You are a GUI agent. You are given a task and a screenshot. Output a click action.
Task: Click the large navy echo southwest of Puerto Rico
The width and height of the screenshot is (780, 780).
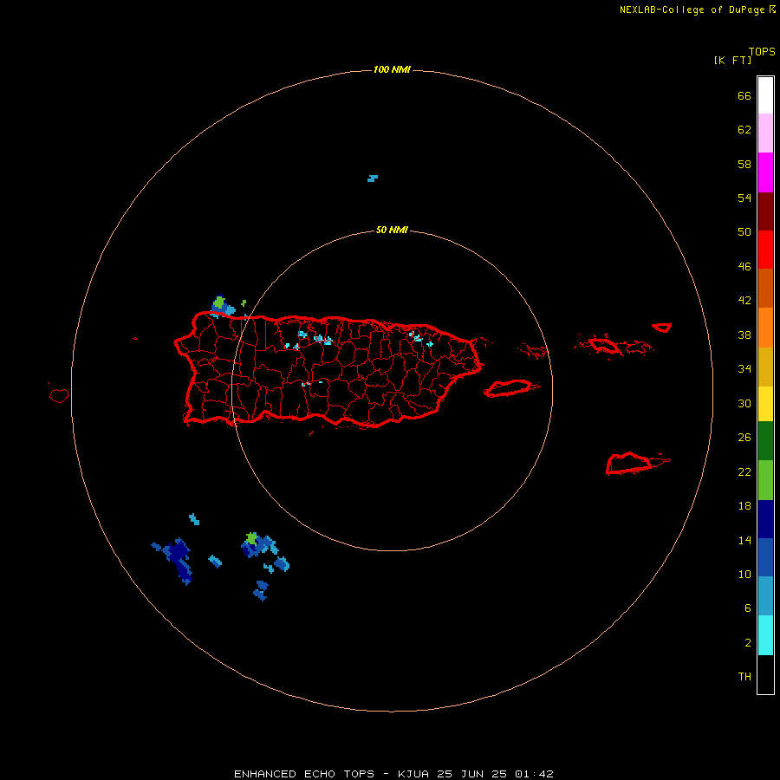click(178, 560)
